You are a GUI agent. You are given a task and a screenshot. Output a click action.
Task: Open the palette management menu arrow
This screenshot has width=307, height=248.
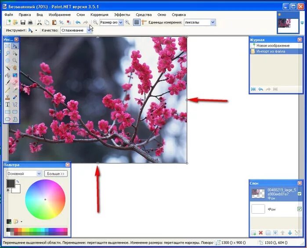point(22,222)
